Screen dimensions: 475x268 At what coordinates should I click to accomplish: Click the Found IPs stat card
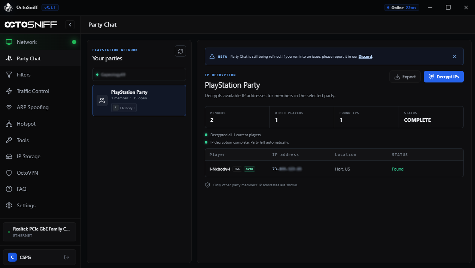pos(366,117)
